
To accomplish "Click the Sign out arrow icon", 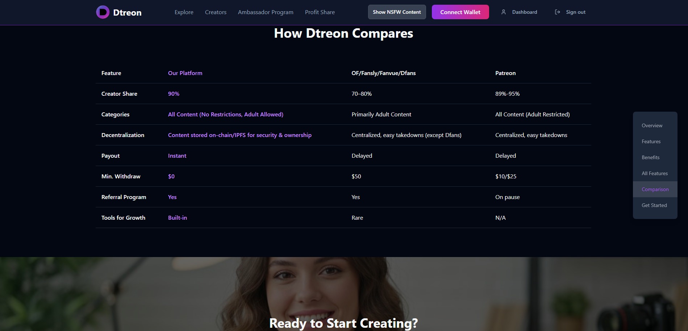I will click(557, 12).
